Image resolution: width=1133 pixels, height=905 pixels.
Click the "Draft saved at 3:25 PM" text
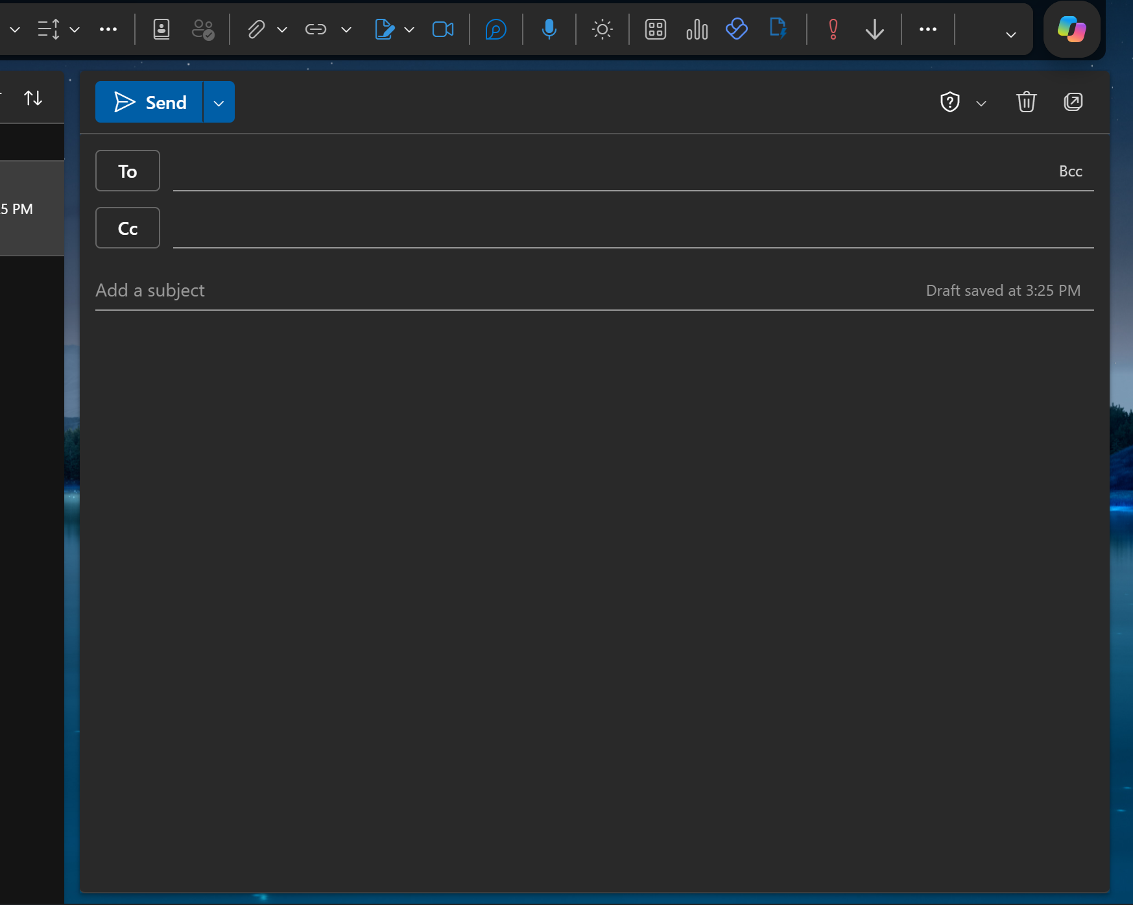[1003, 291]
